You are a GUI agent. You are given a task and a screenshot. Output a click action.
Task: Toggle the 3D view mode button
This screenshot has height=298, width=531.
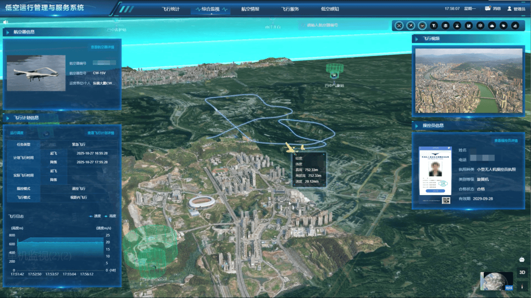(x=522, y=273)
